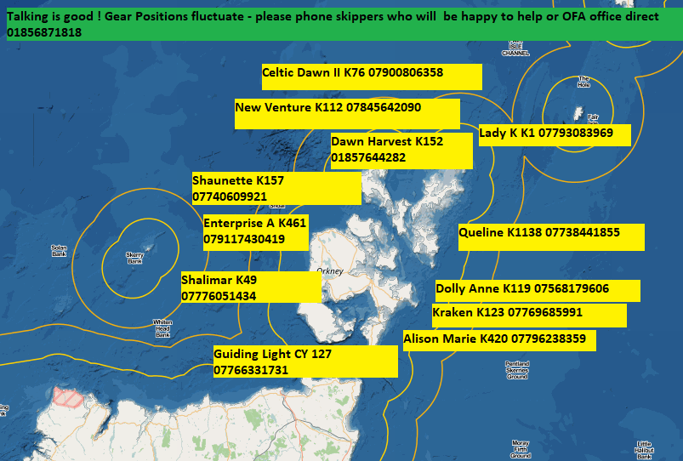Click the Alison Marie K420 label
Screen dimensions: 683x461
click(499, 341)
